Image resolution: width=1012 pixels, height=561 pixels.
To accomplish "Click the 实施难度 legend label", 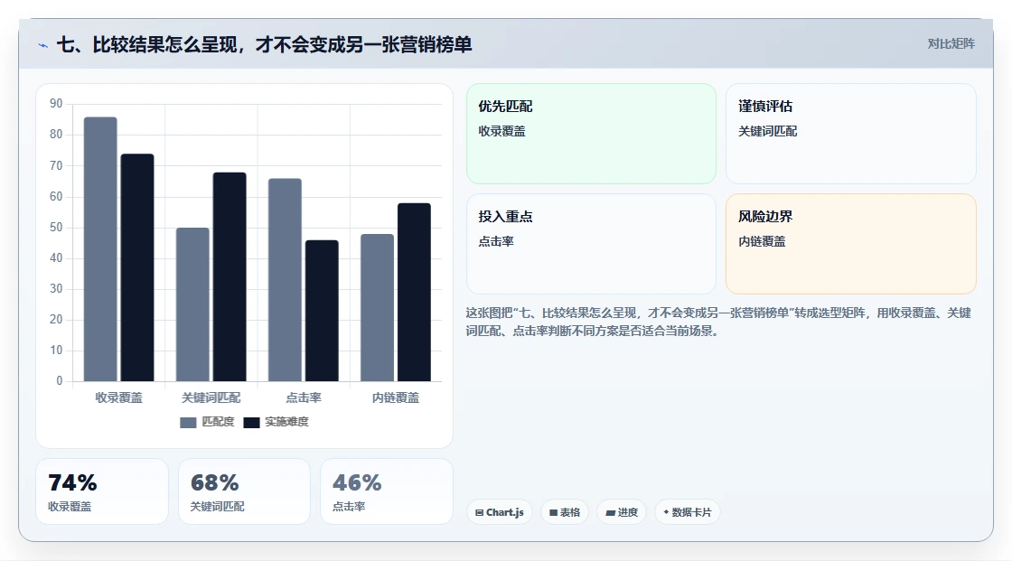I will [286, 422].
